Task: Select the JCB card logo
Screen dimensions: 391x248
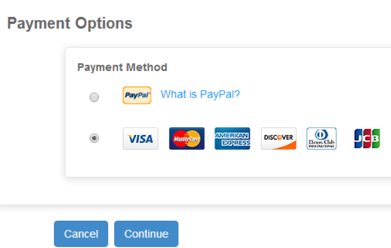Action: [x=367, y=139]
